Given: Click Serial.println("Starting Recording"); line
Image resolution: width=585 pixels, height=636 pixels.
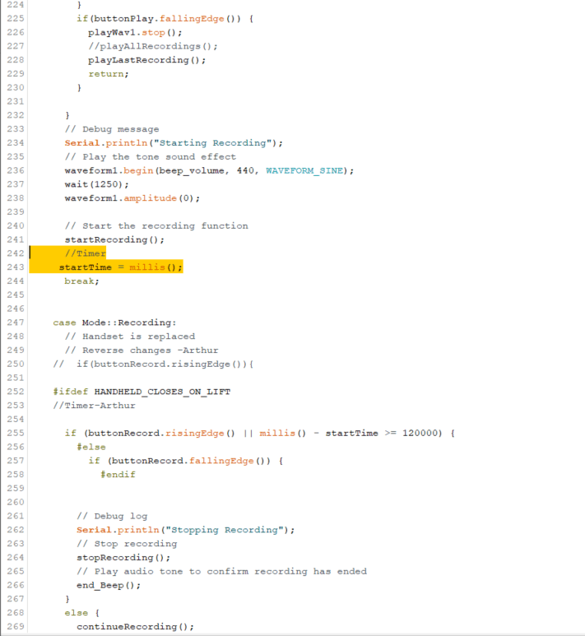Looking at the screenshot, I should 174,143.
